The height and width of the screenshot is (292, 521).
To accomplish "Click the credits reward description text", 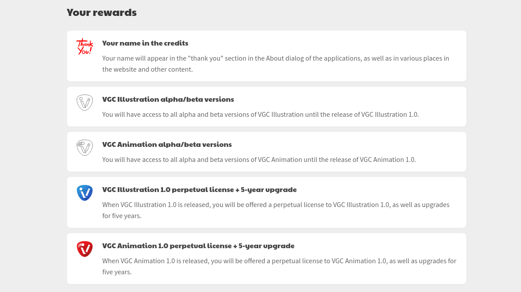I will point(276,64).
